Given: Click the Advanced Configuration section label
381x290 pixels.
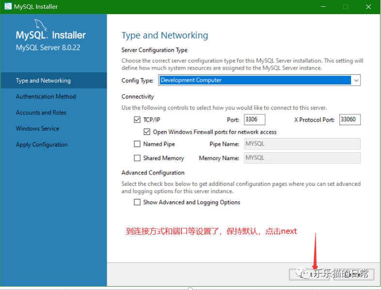Looking at the screenshot, I should (153, 173).
